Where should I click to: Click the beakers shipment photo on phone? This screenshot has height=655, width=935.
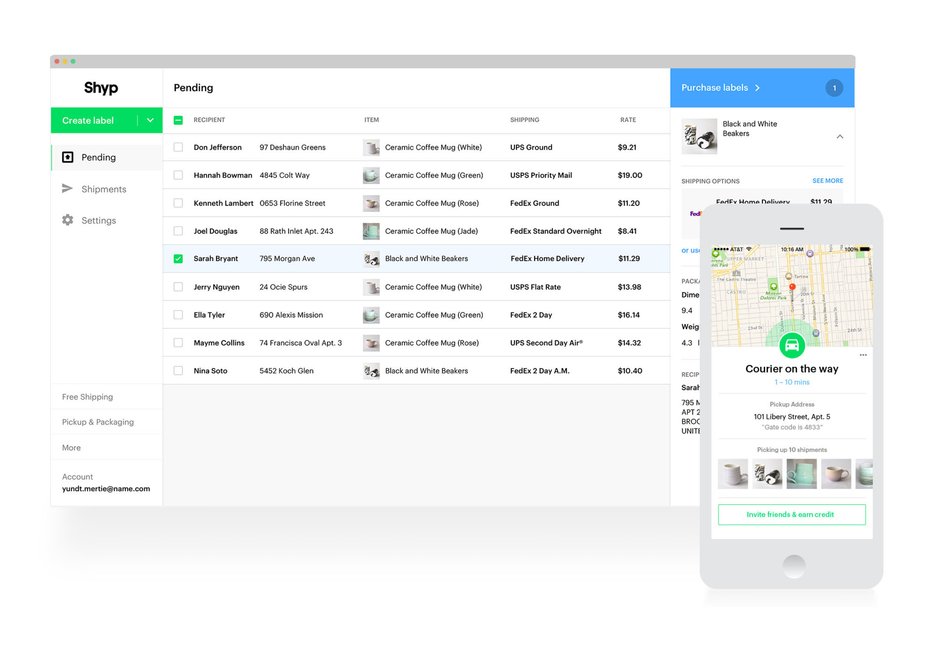(767, 474)
